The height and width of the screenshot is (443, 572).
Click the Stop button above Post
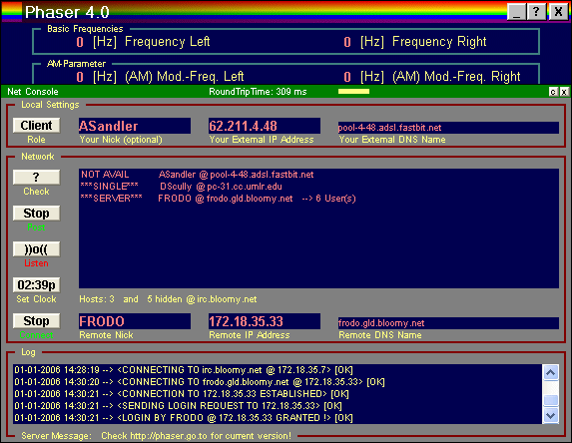click(36, 214)
